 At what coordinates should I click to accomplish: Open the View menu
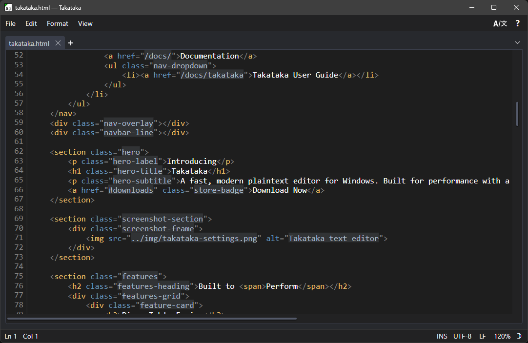coord(85,23)
